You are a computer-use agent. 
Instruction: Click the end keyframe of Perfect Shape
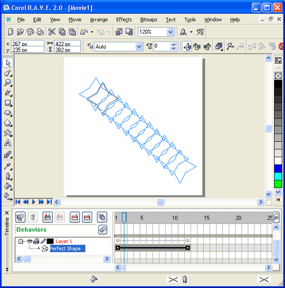[x=188, y=248]
